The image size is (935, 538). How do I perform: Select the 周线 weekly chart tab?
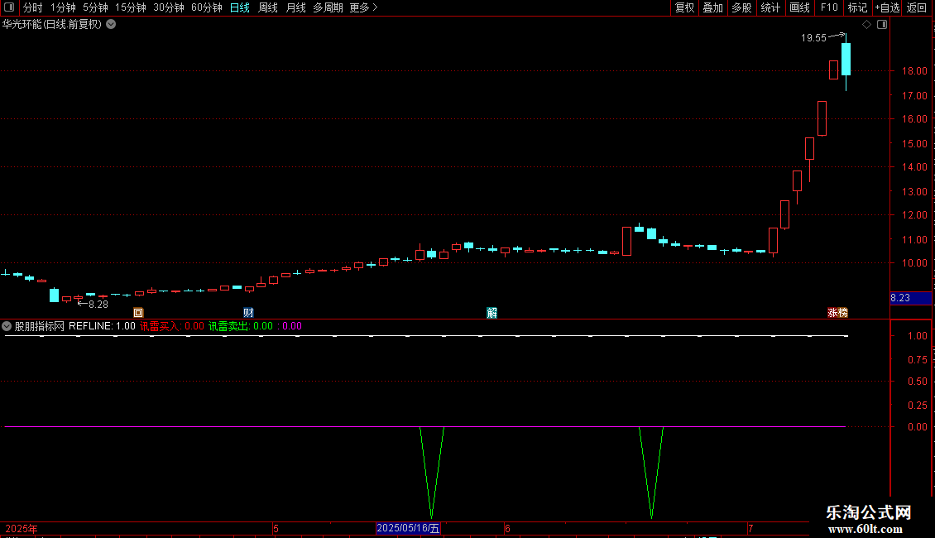(x=268, y=7)
